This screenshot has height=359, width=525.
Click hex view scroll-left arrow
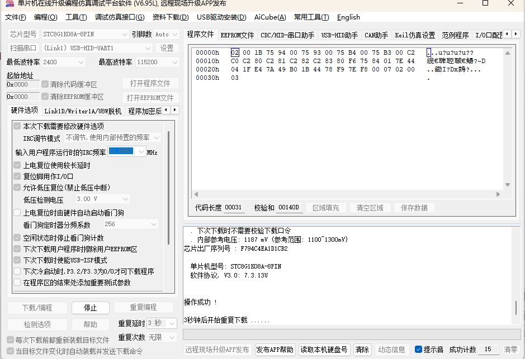pos(196,194)
